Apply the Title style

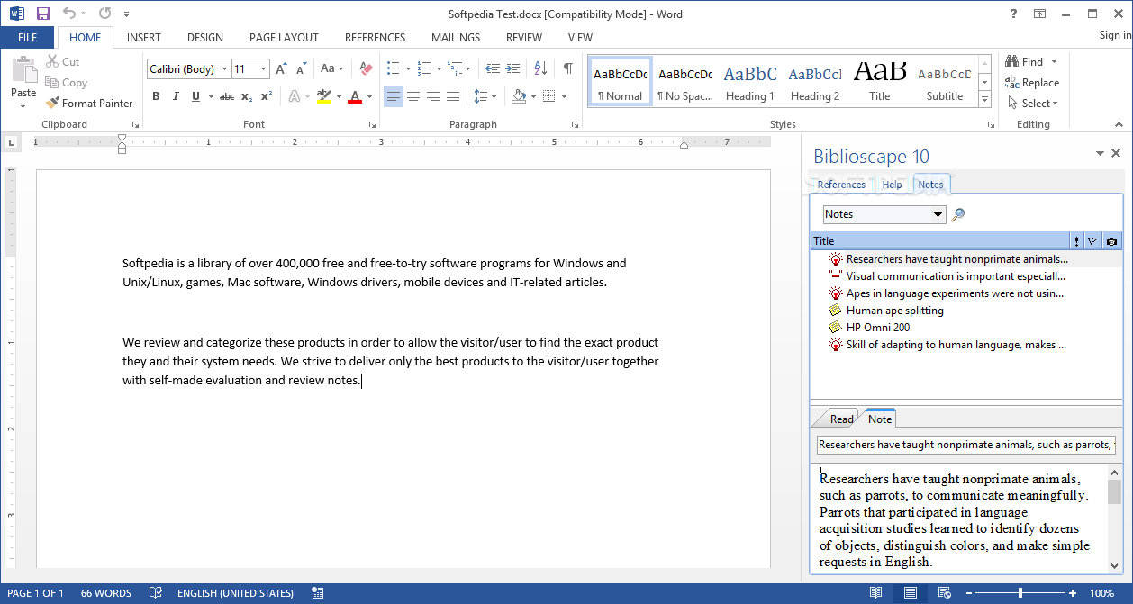[880, 83]
